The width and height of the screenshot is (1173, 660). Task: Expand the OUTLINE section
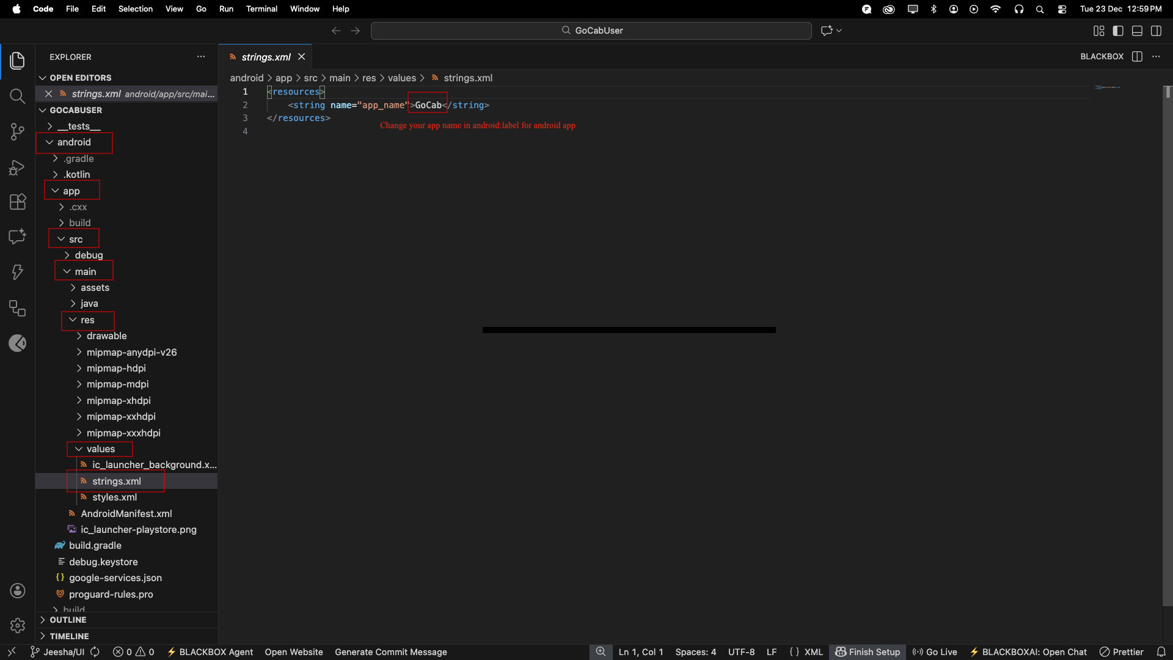[67, 620]
